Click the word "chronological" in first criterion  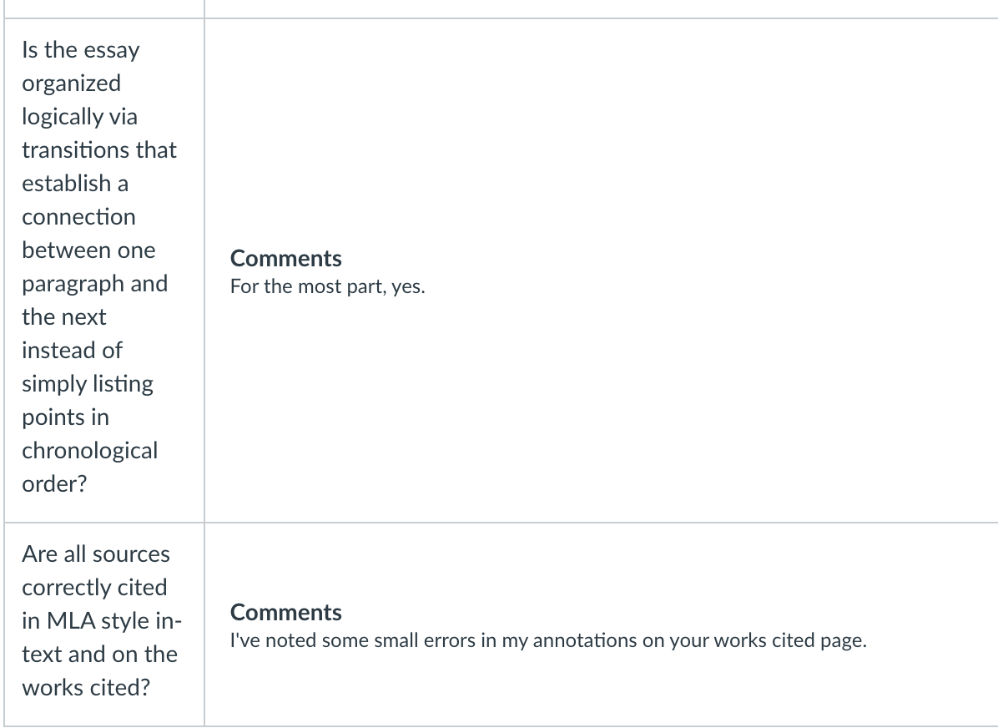pos(90,451)
